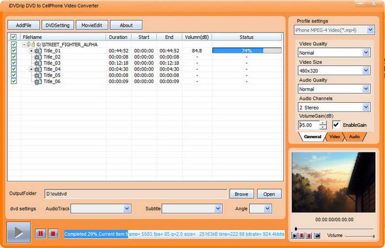Viewport: 385px width, 248px height.
Task: Click the film icon beside Title_01
Action: (38, 51)
